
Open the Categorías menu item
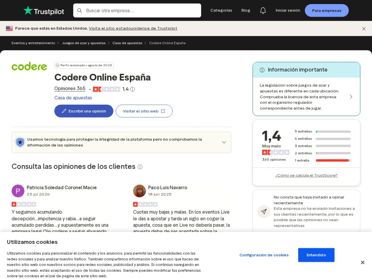pyautogui.click(x=221, y=11)
